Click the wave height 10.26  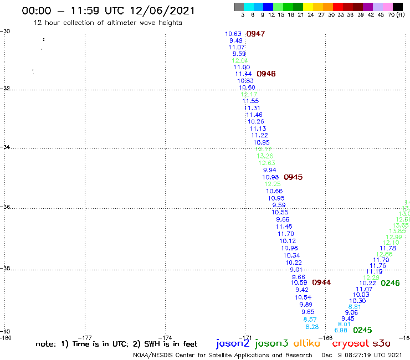(x=256, y=121)
